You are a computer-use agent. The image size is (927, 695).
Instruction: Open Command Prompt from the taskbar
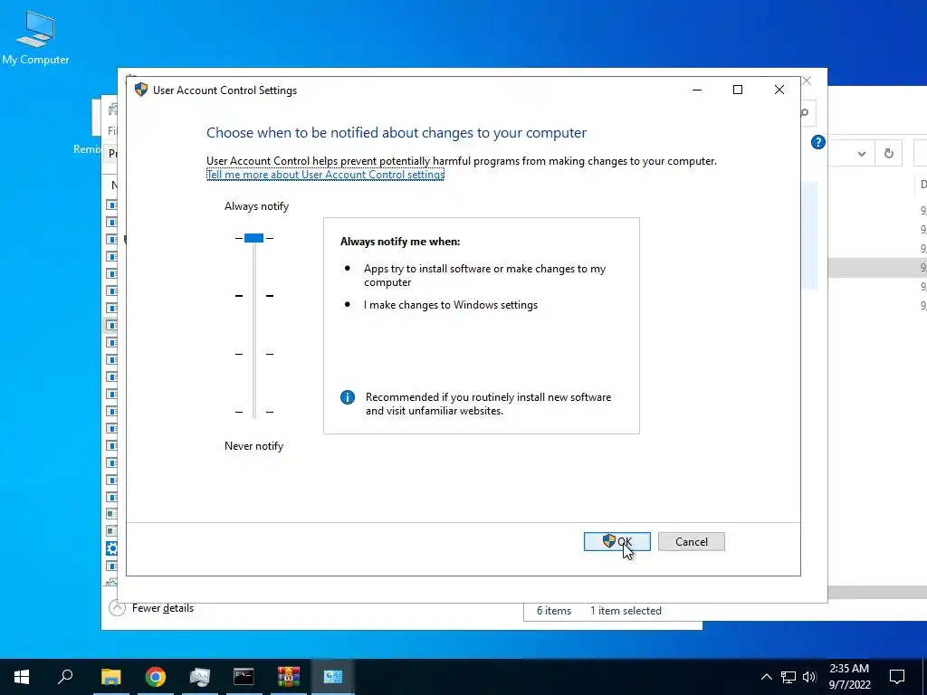click(x=244, y=677)
